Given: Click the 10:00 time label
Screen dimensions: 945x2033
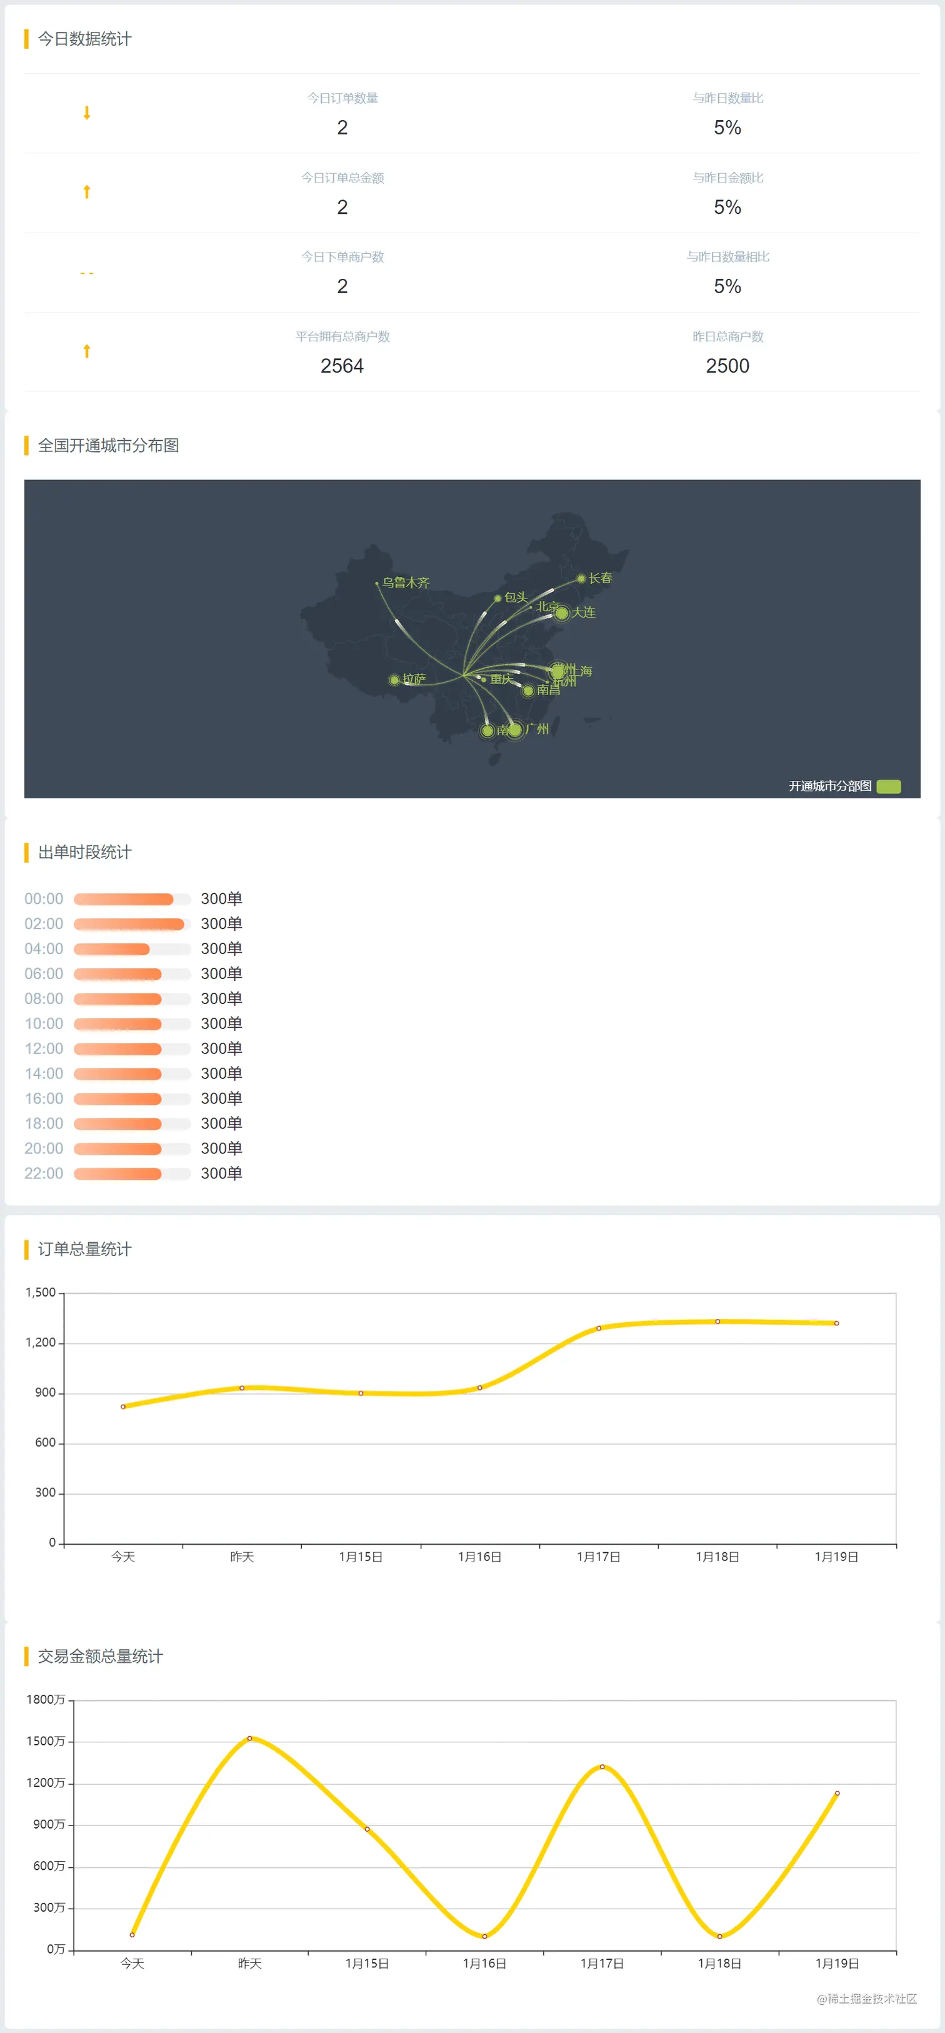Looking at the screenshot, I should tap(44, 1023).
